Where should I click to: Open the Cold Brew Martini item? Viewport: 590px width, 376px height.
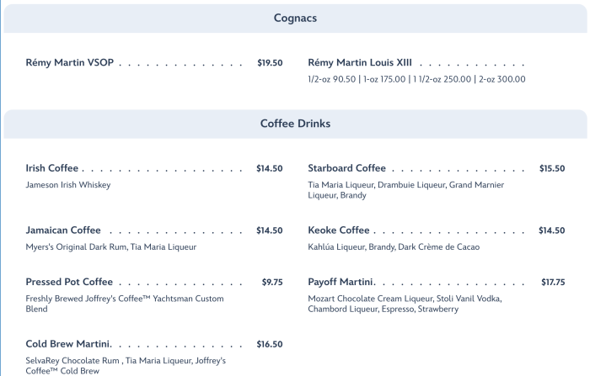click(68, 344)
